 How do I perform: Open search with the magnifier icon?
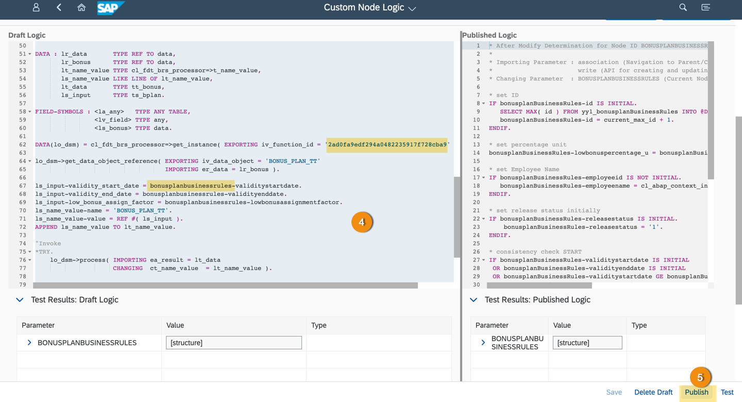[x=683, y=7]
